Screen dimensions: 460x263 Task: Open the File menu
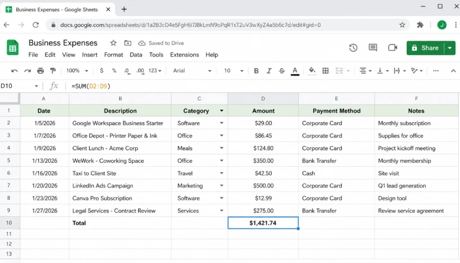(33, 55)
